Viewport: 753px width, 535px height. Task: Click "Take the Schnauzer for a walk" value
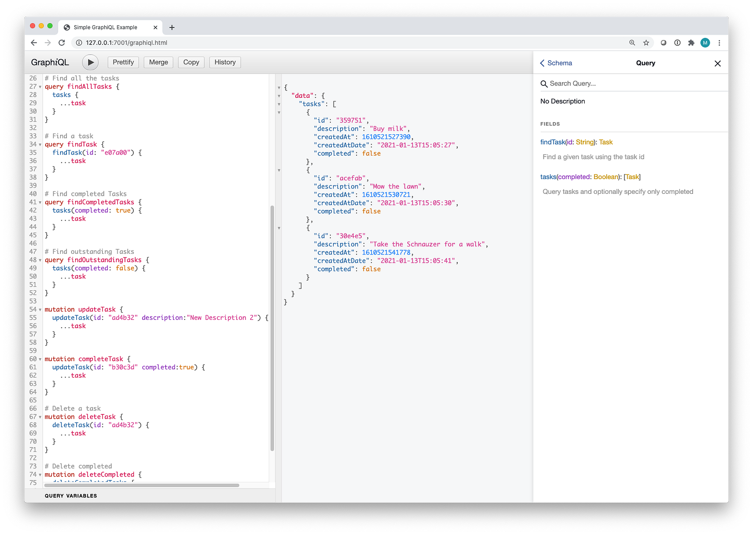coord(427,244)
